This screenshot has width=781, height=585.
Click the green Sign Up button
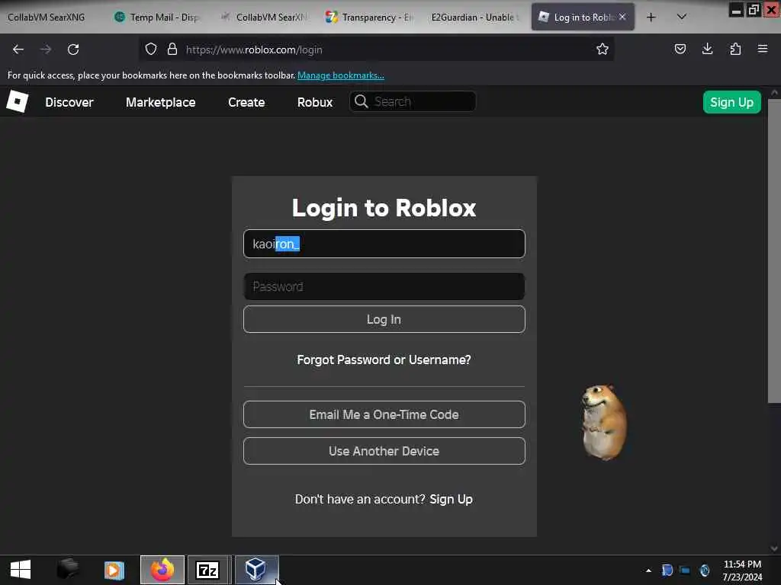tap(731, 102)
